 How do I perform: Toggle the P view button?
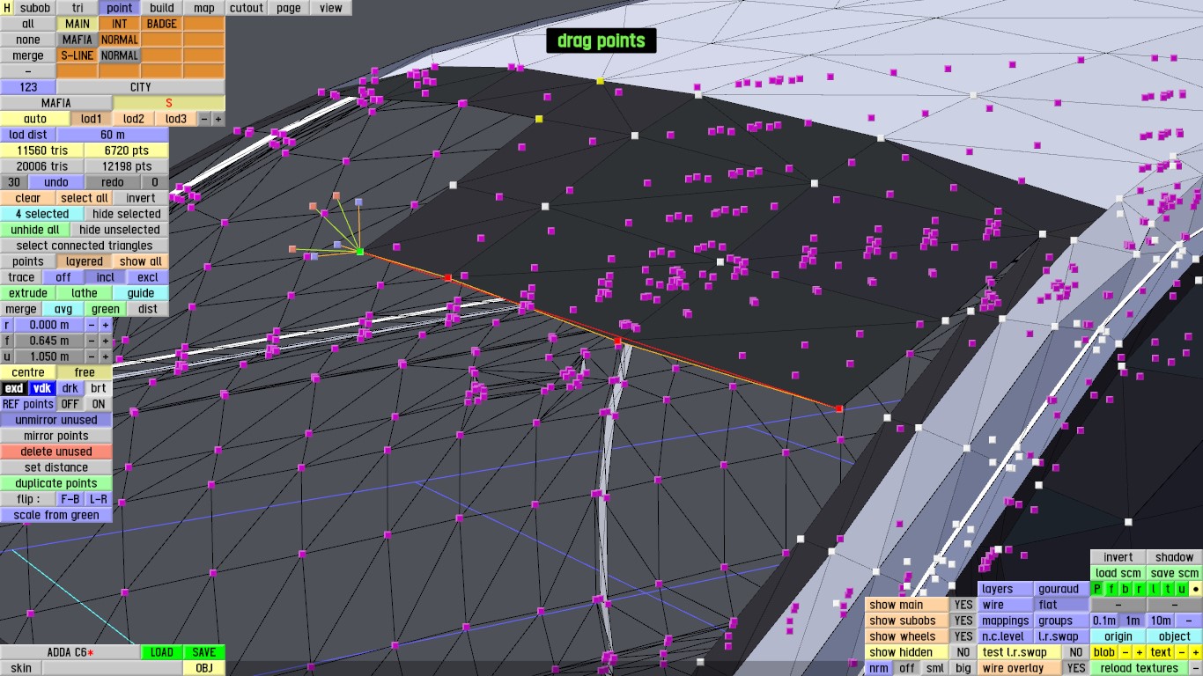[1097, 589]
